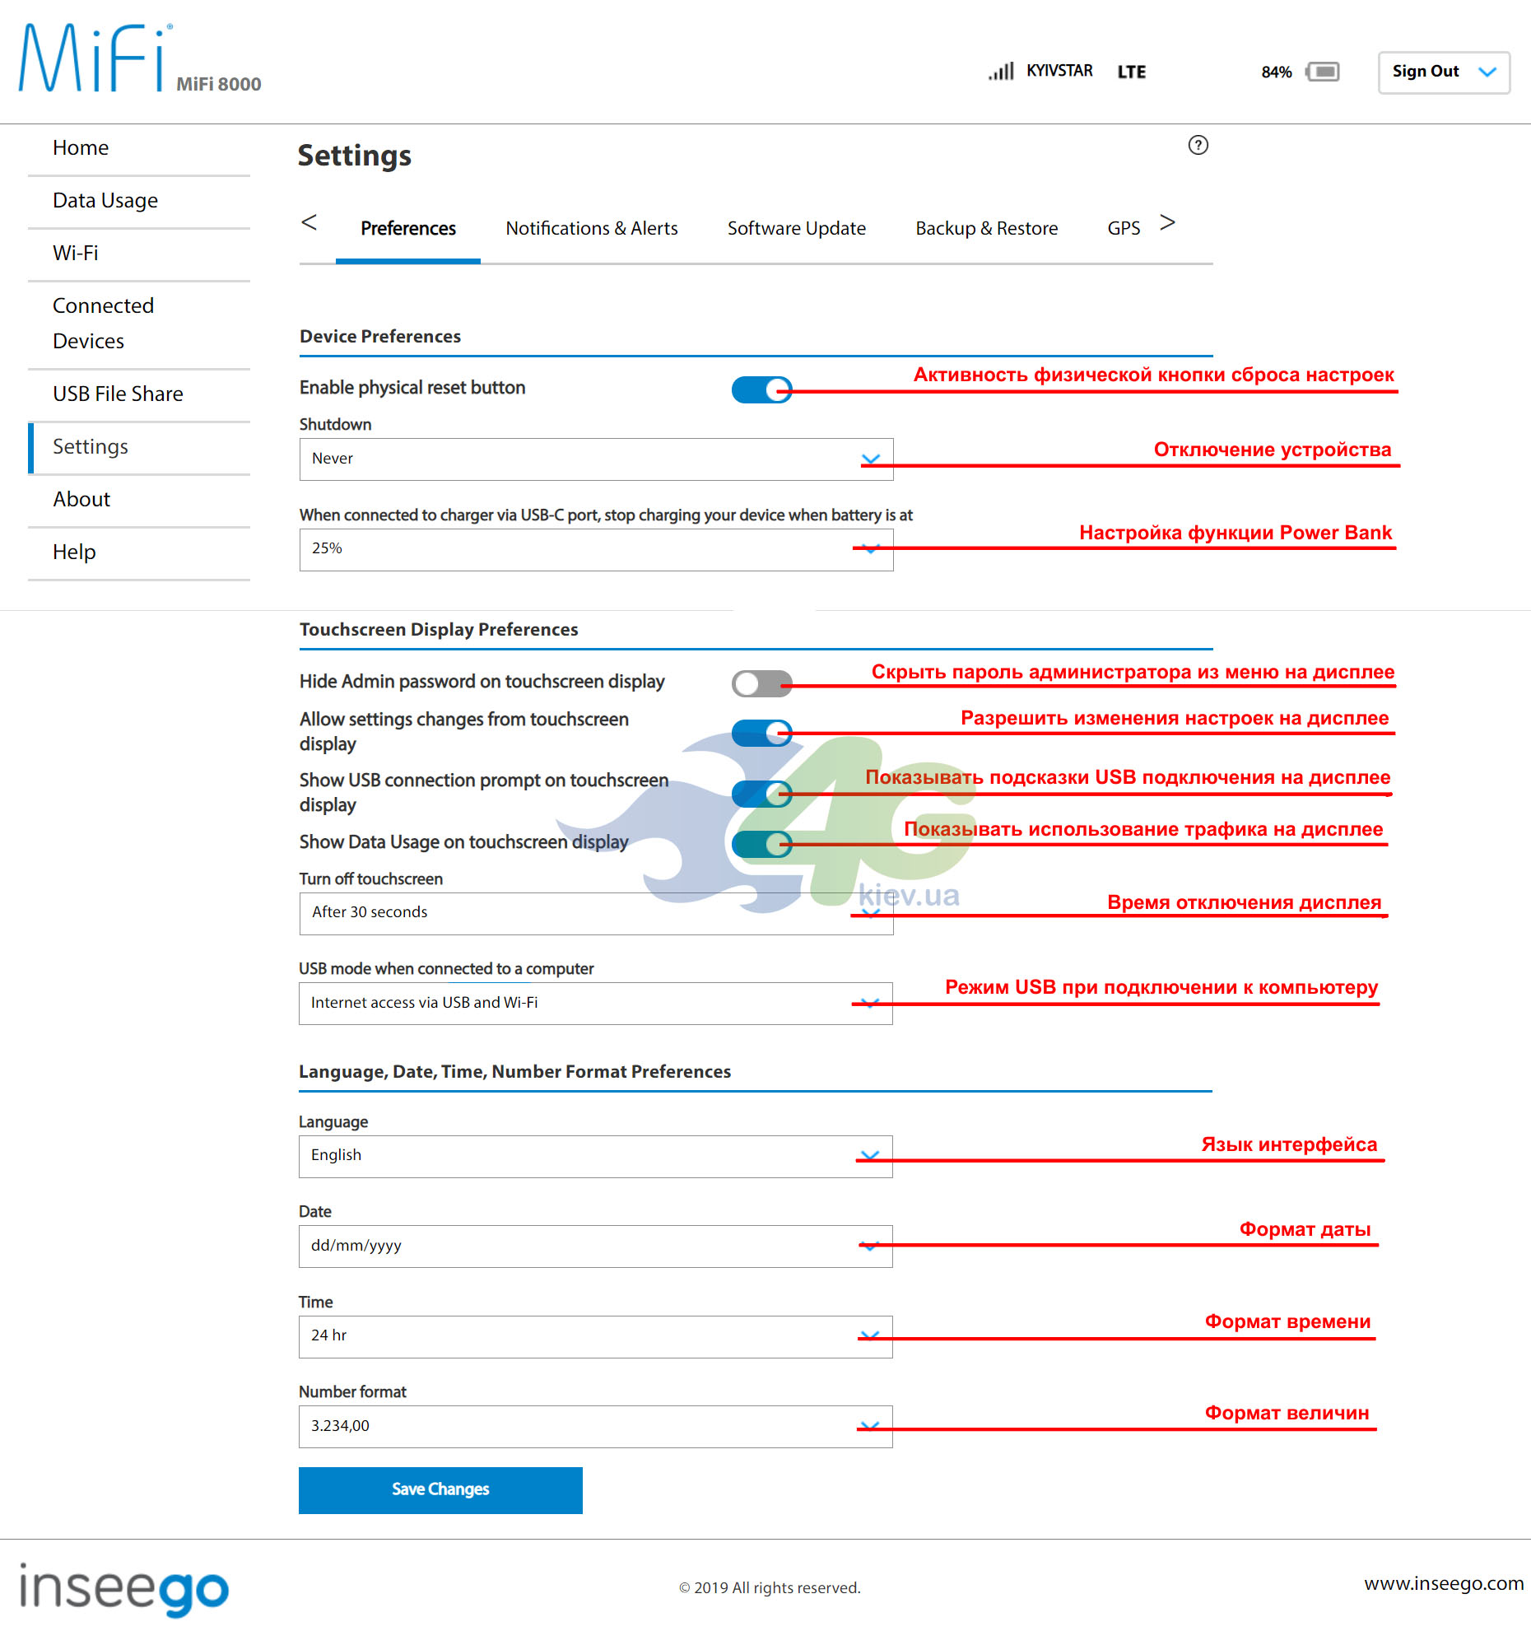Click the Language, Date, Time heading

514,1073
